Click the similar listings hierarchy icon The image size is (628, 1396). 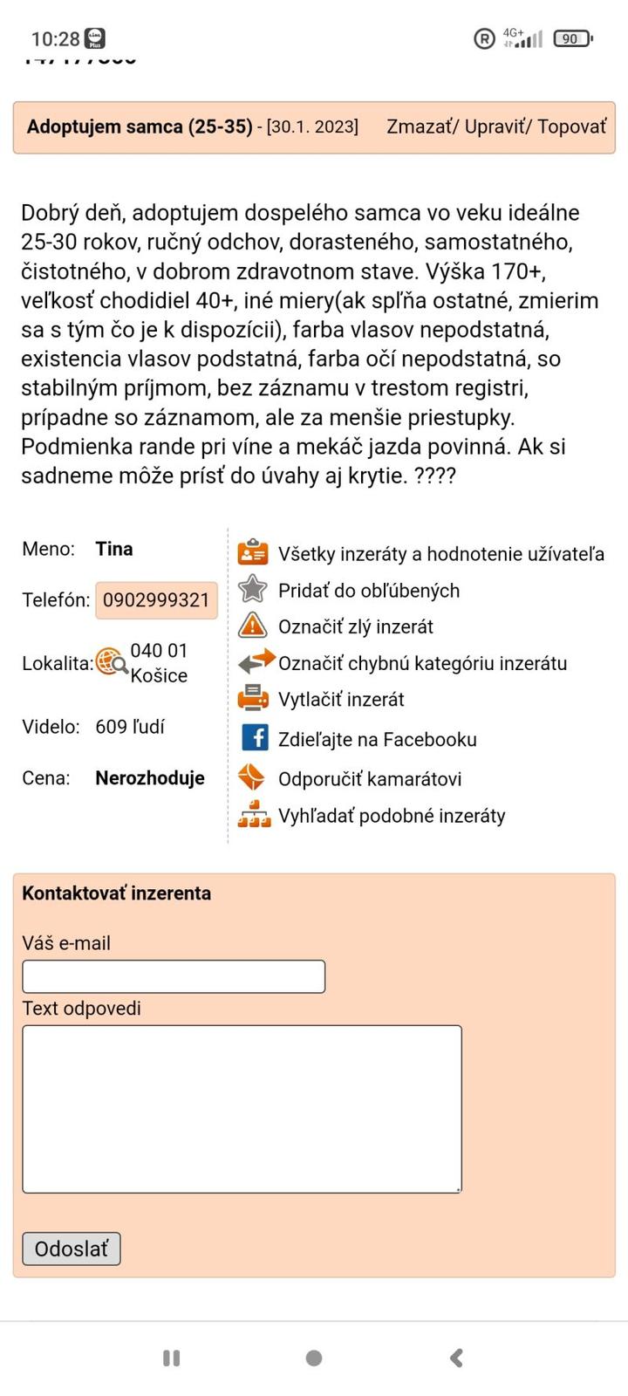click(254, 814)
